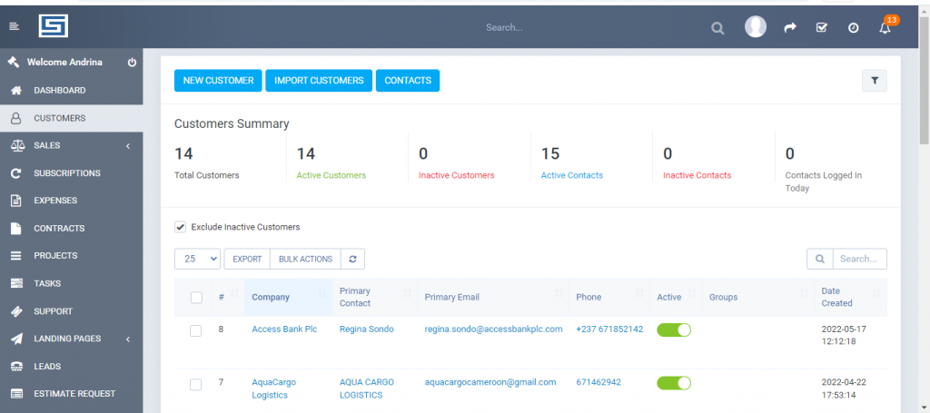Click the table search input field

tap(858, 259)
